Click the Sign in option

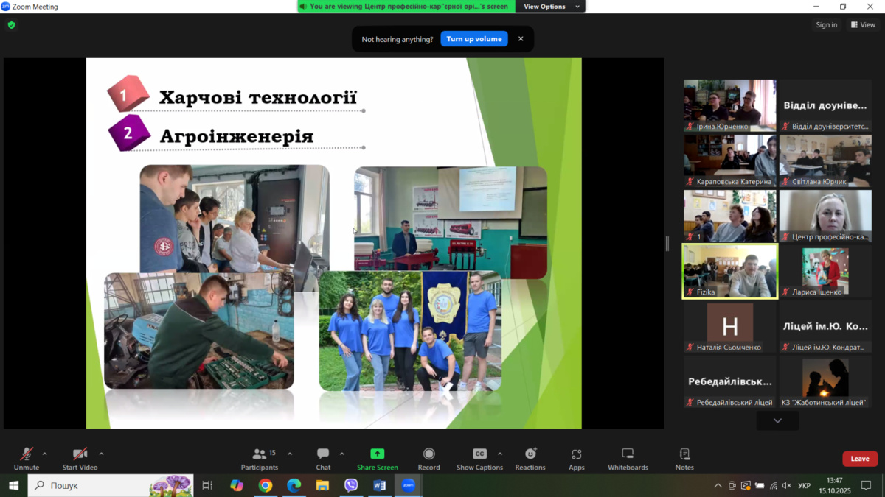coord(826,25)
